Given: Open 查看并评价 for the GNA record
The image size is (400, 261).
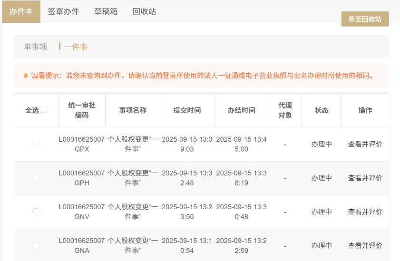Looking at the screenshot, I should [365, 246].
